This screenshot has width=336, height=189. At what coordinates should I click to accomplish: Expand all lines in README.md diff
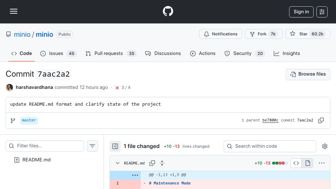[x=162, y=163]
